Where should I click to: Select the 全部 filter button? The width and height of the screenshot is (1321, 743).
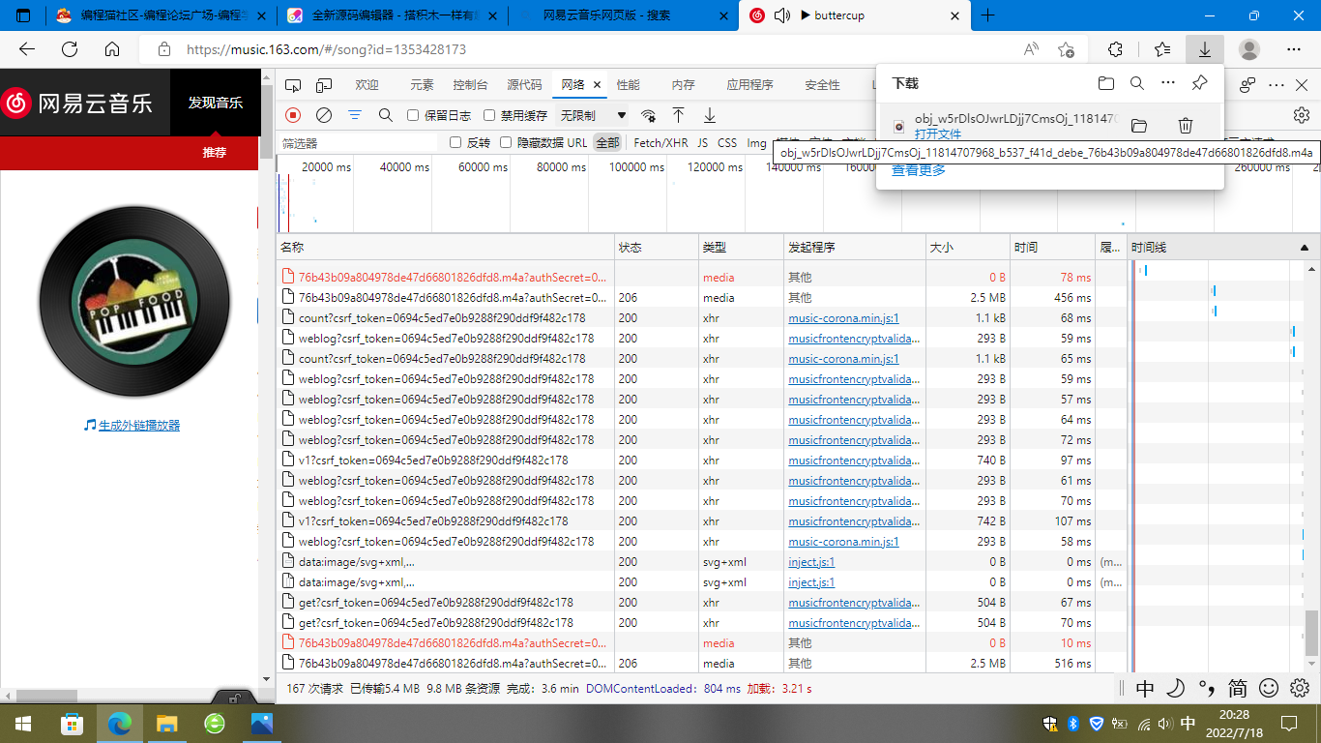point(607,142)
